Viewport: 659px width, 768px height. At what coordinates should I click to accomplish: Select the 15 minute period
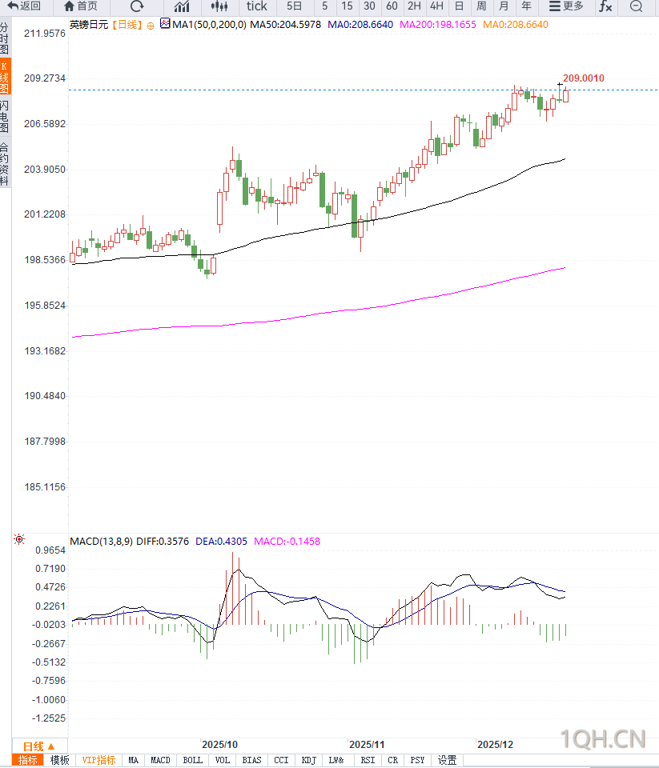(348, 6)
